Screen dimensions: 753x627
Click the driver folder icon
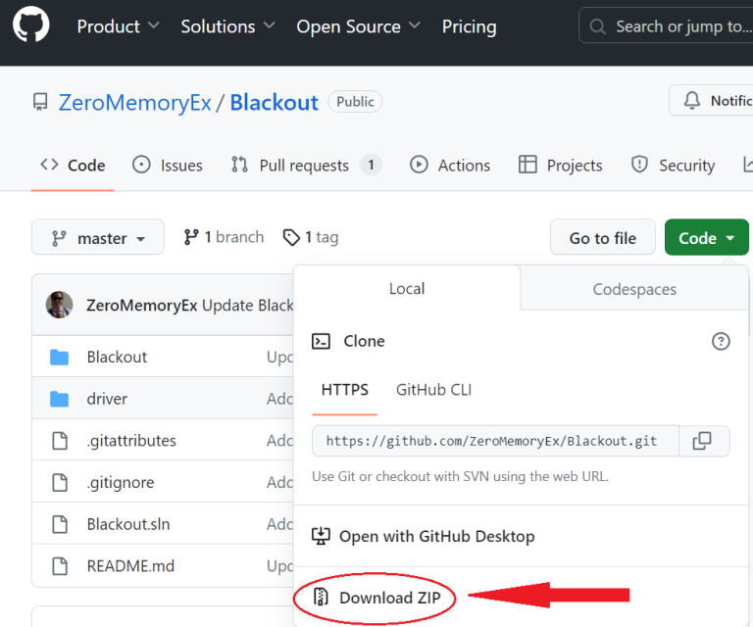coord(60,399)
